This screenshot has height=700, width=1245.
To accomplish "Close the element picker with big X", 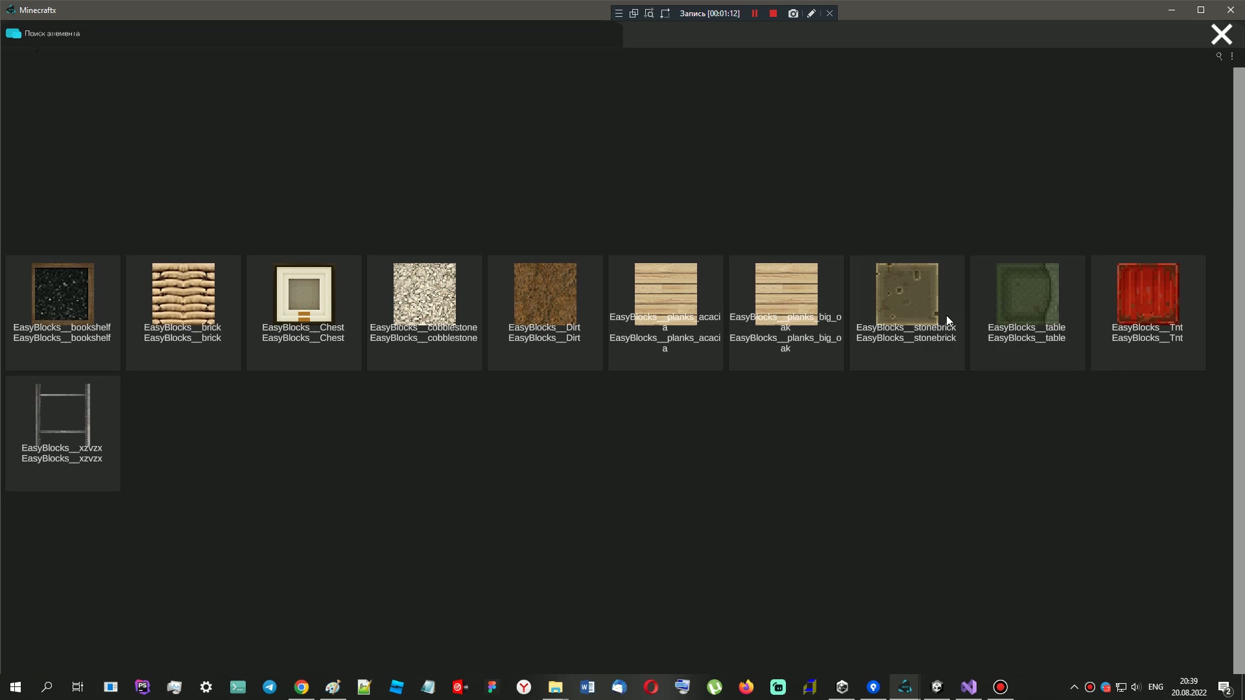I will tap(1222, 34).
